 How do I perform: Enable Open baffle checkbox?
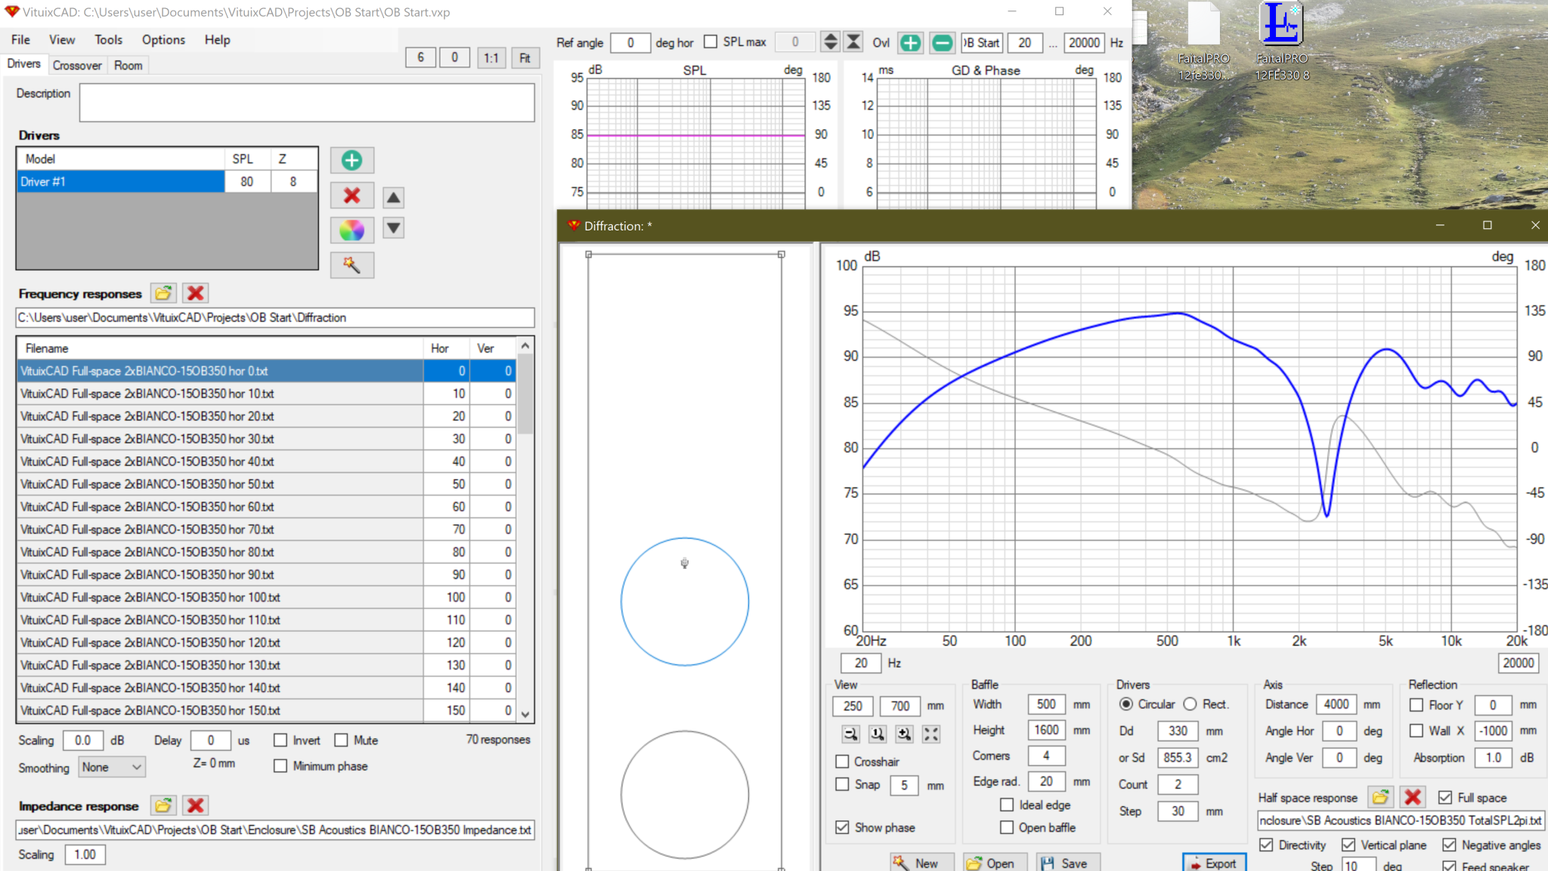point(1007,827)
